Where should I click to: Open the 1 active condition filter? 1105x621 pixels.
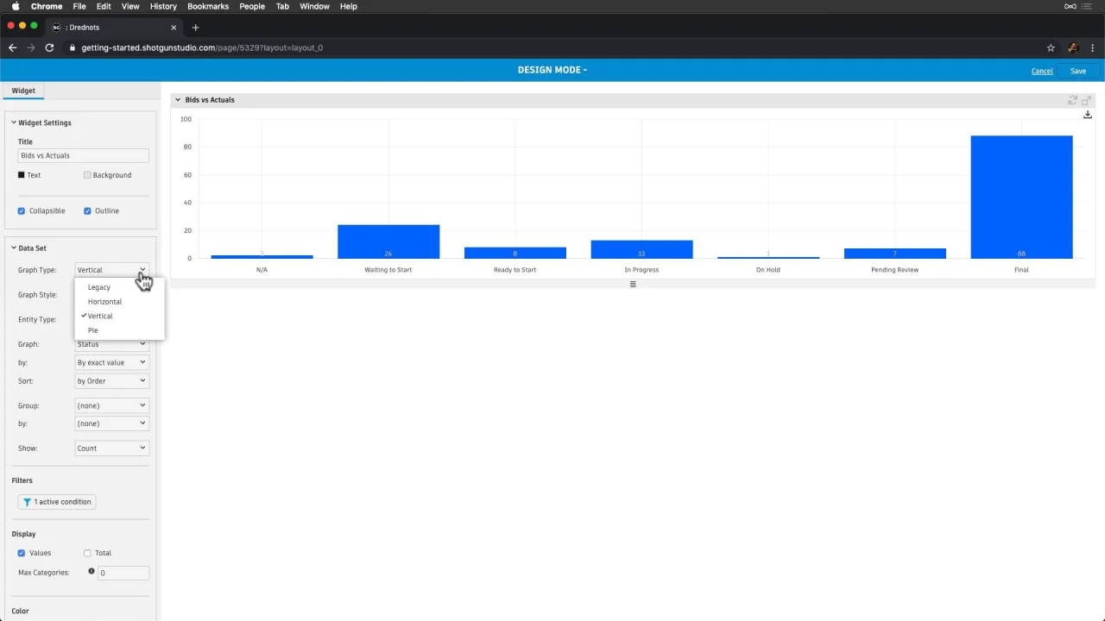57,501
